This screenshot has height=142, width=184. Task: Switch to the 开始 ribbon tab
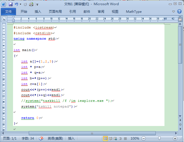pos(24,12)
